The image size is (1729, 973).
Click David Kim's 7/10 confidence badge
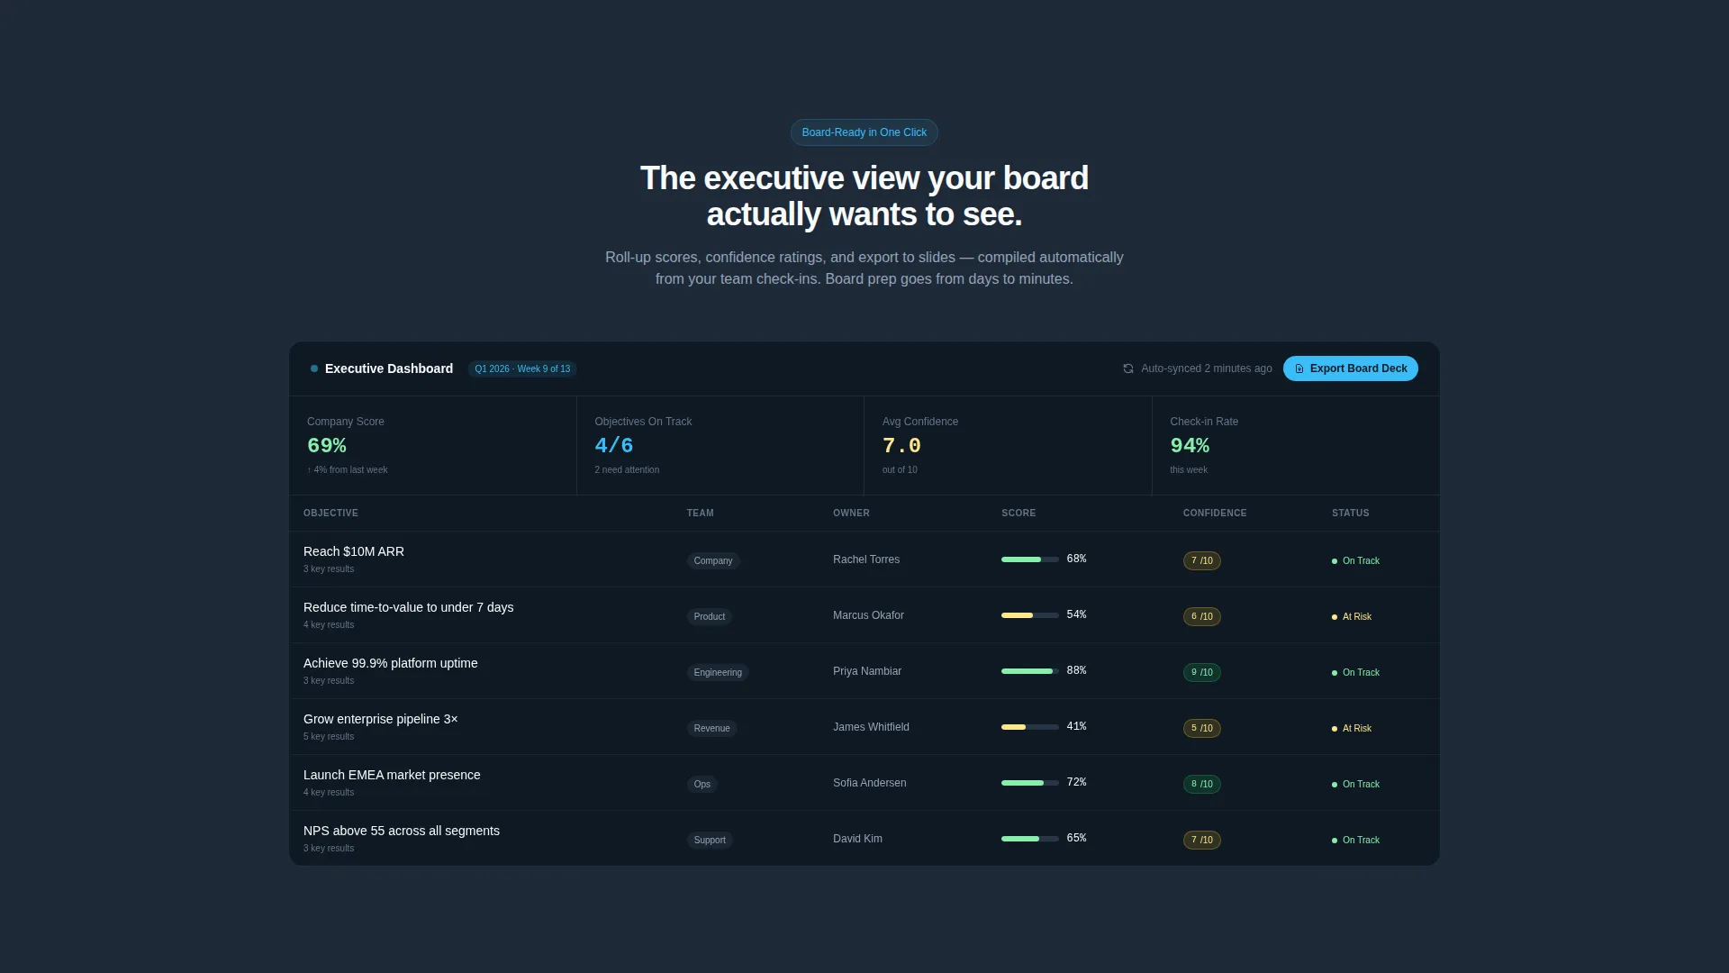[1201, 840]
